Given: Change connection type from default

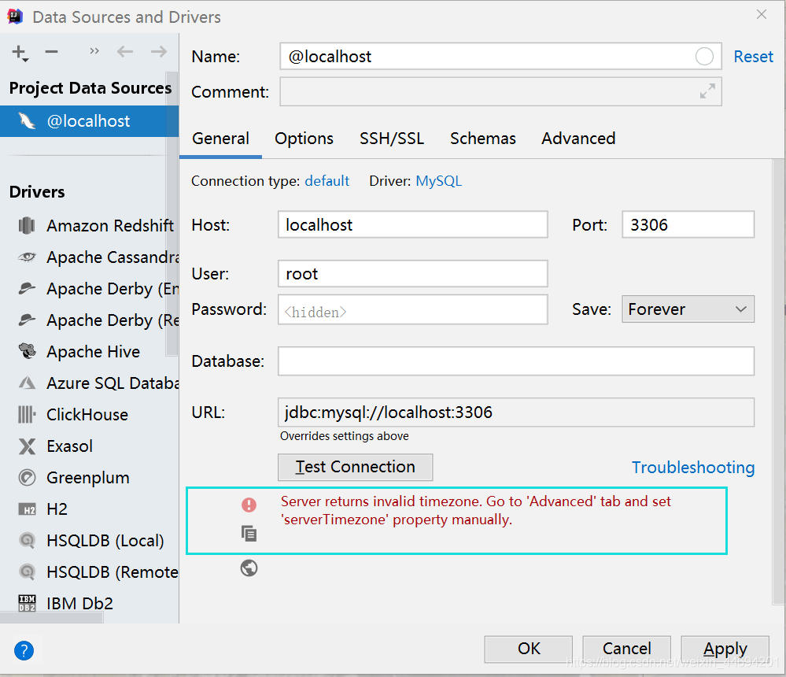Looking at the screenshot, I should (327, 180).
